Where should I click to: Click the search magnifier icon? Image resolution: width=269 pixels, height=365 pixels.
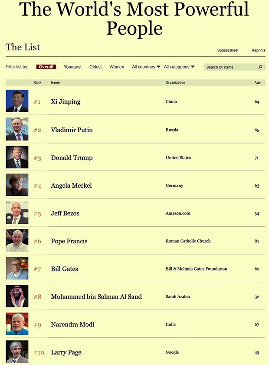pyautogui.click(x=260, y=67)
